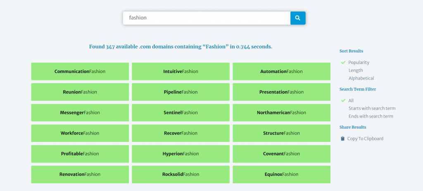Pick the HyperionFashion domain result
Viewport: 423px width, 191px height.
pos(181,154)
